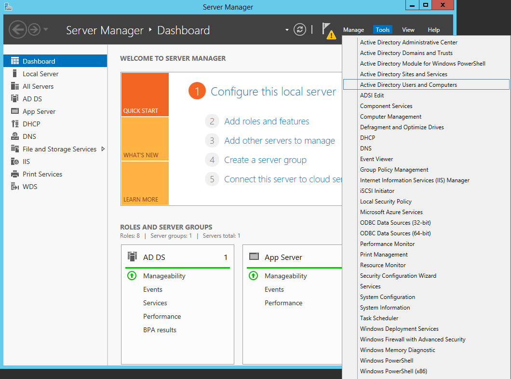
Task: Click Connect this server to cloud link
Action: 282,179
